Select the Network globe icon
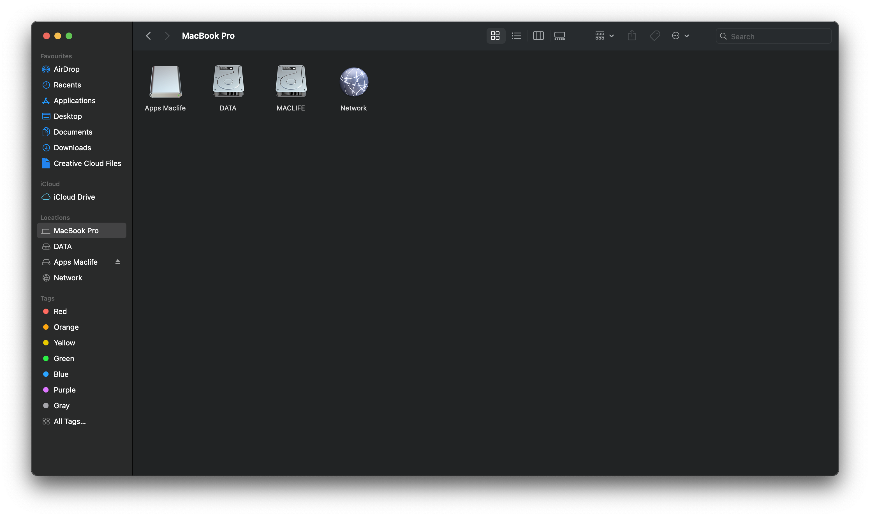This screenshot has width=870, height=517. (x=353, y=82)
